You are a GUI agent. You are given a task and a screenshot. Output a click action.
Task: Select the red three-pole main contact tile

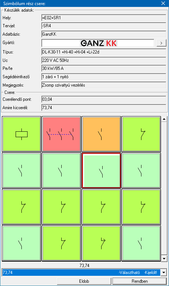[61, 134]
